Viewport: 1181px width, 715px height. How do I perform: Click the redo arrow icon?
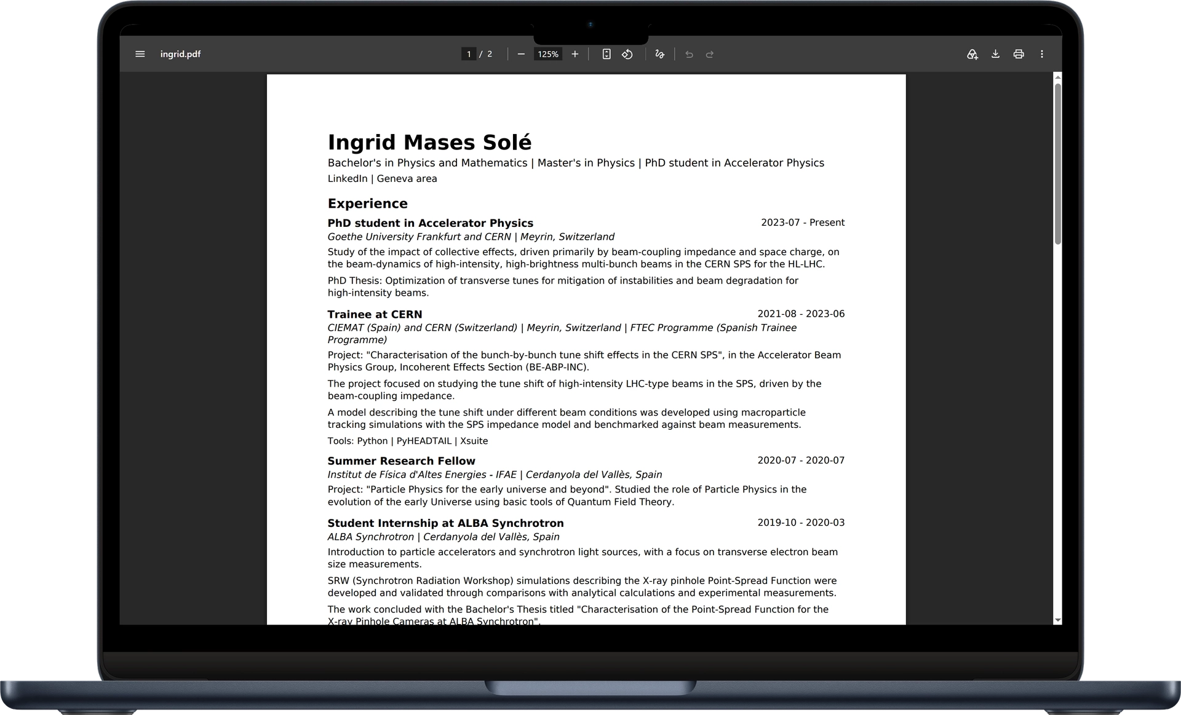[x=710, y=54]
